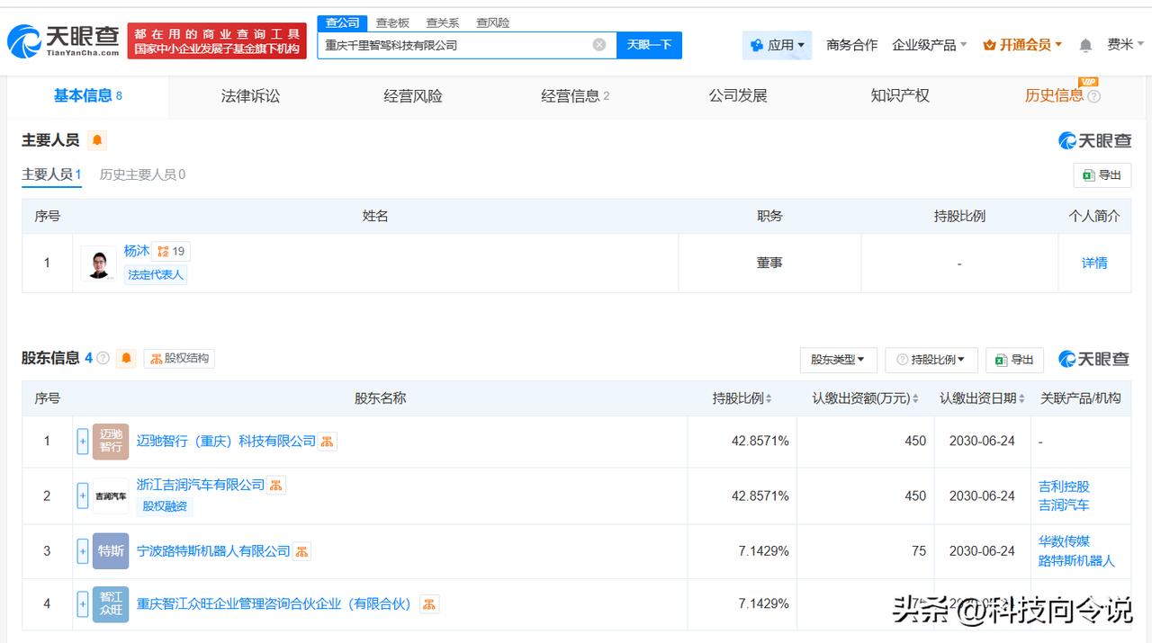Expand the 宁波路特斯机器人 shareholder row
The image size is (1152, 643).
[83, 550]
